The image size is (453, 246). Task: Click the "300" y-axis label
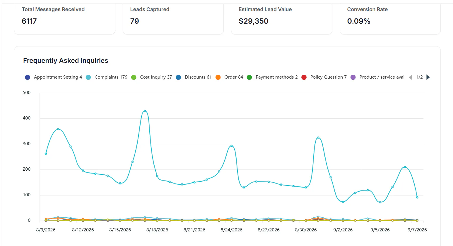click(27, 144)
